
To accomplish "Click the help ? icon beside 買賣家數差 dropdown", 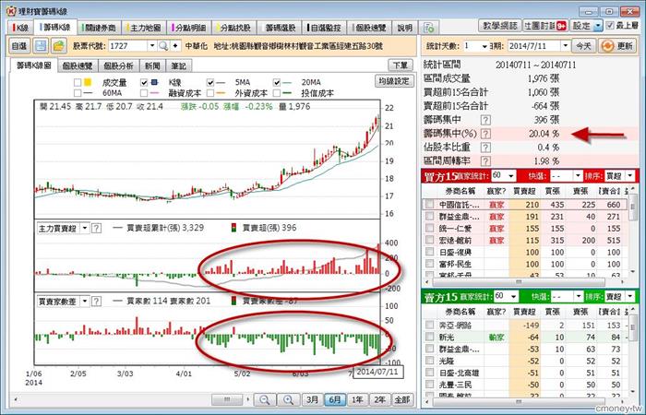I will point(96,302).
